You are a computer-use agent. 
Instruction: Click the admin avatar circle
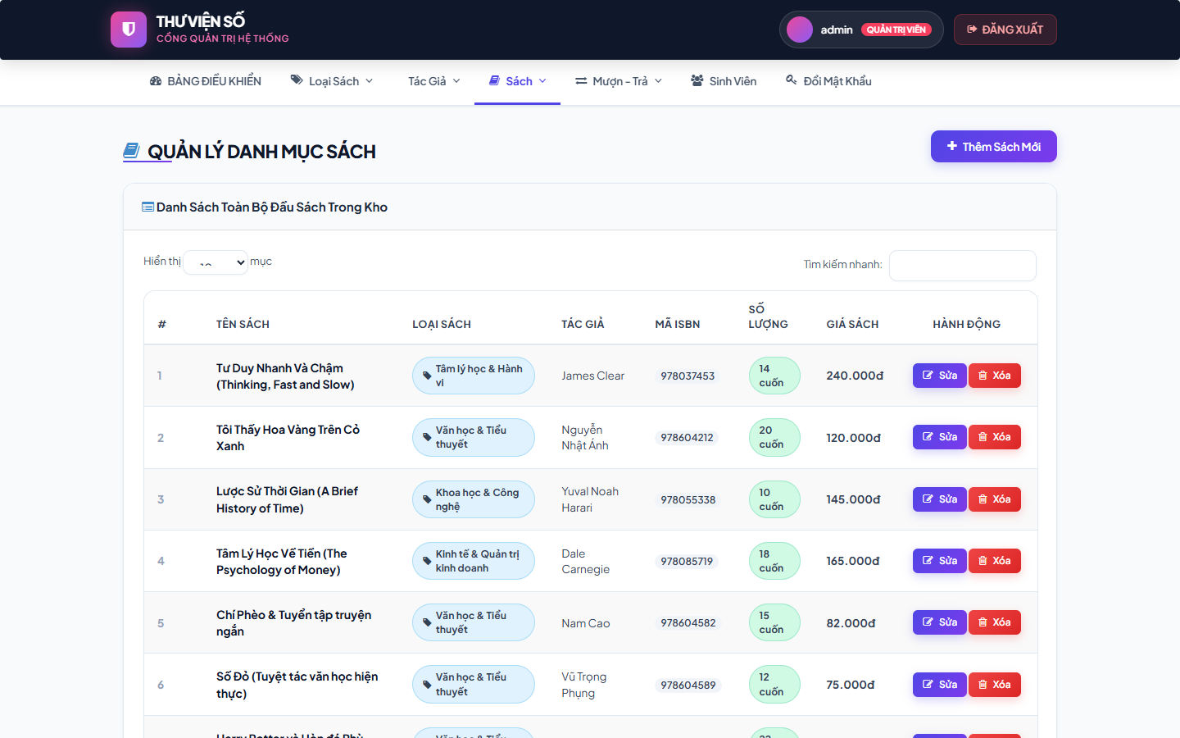[x=799, y=30]
